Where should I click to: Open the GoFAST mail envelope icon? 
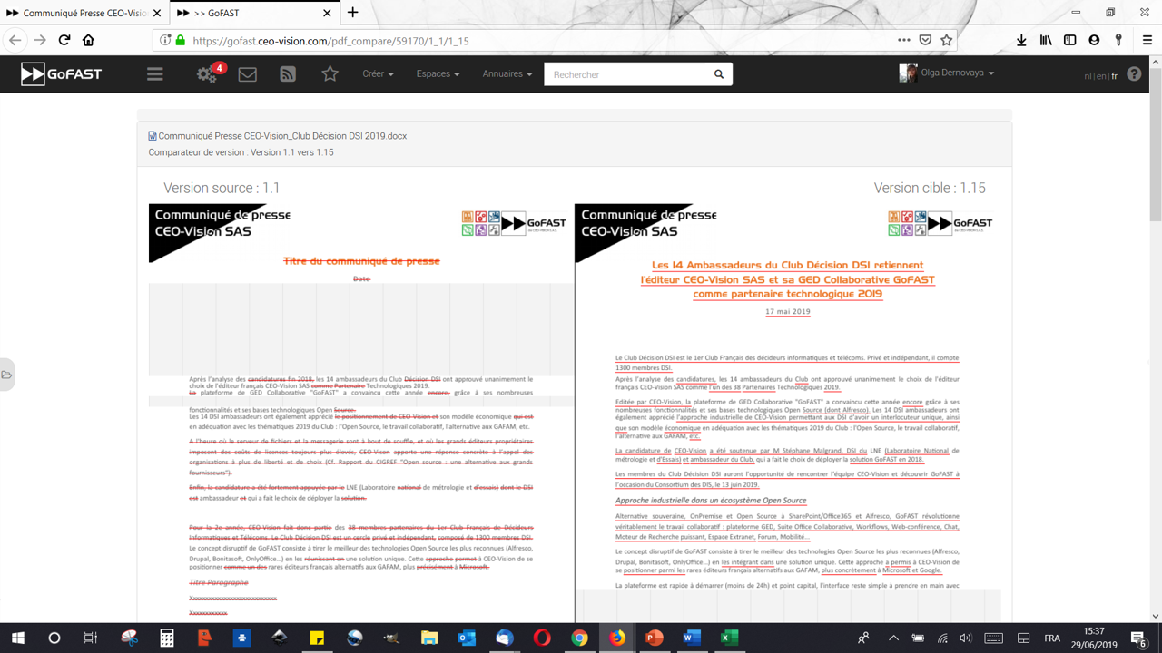coord(247,74)
